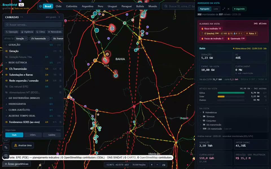Open options menu for Geração layer

coord(60,51)
